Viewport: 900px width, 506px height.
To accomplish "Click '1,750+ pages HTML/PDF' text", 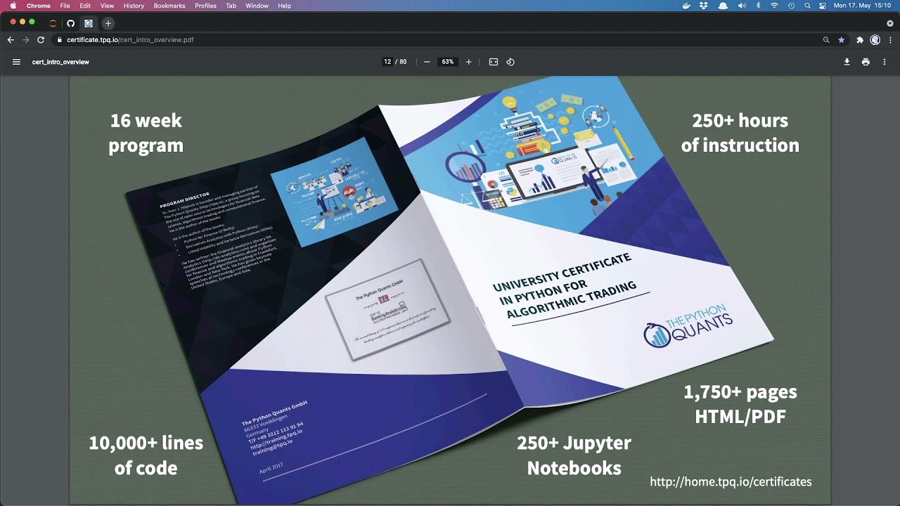I will tap(740, 404).
